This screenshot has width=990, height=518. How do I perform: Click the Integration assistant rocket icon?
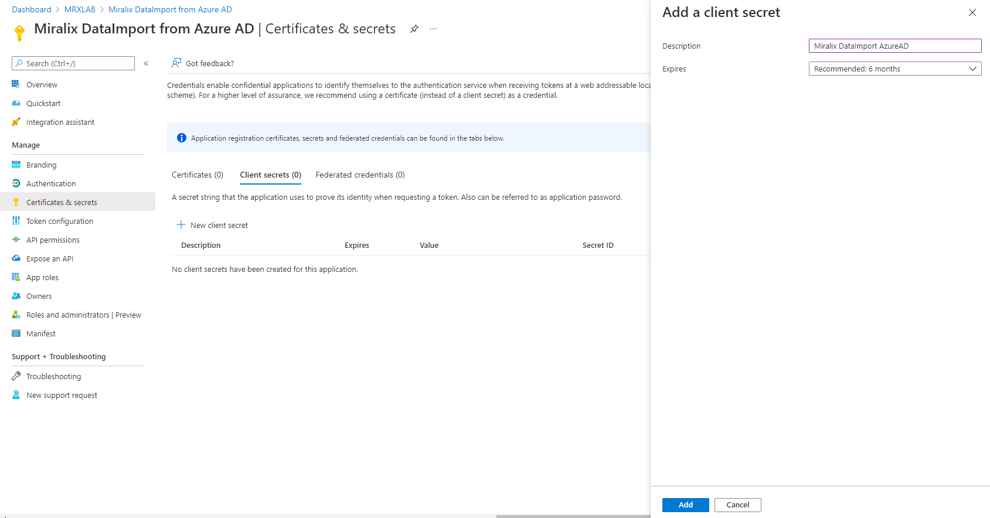pyautogui.click(x=16, y=122)
